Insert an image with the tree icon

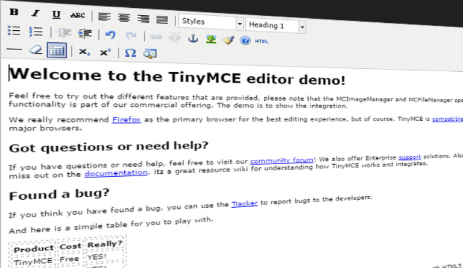coord(211,39)
